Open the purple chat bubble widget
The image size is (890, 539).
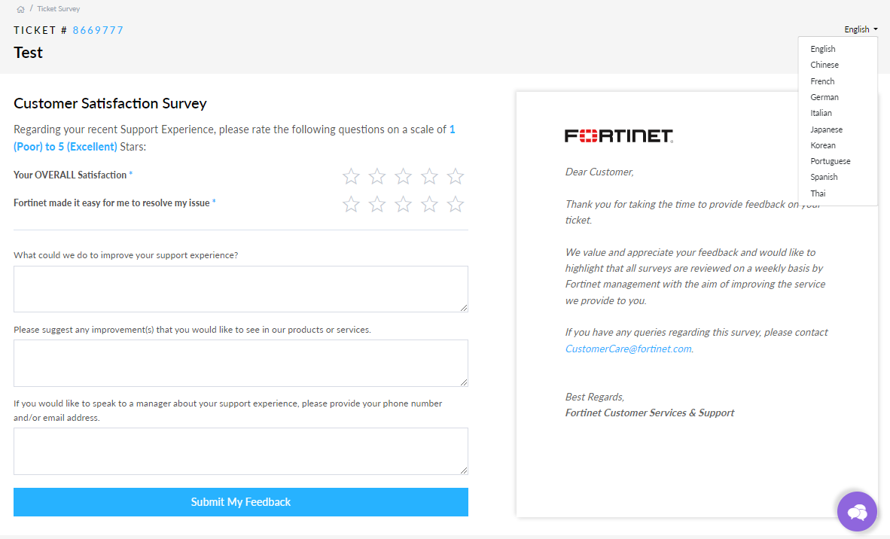pyautogui.click(x=857, y=512)
